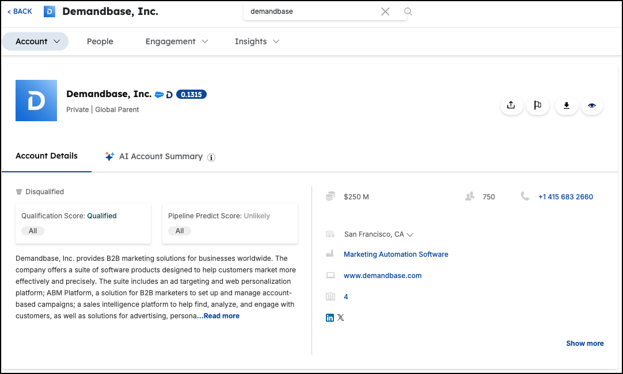Open the Account dropdown tab
Screen dimensions: 623x374
35,41
